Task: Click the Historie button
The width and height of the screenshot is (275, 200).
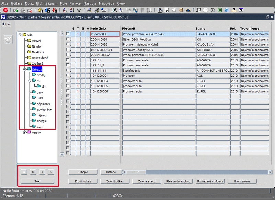Action: (111, 172)
